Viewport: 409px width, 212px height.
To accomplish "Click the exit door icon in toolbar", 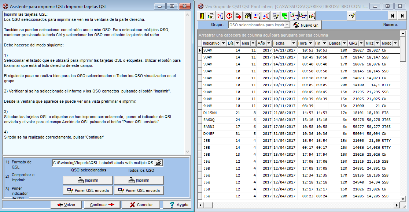I will 202,16.
